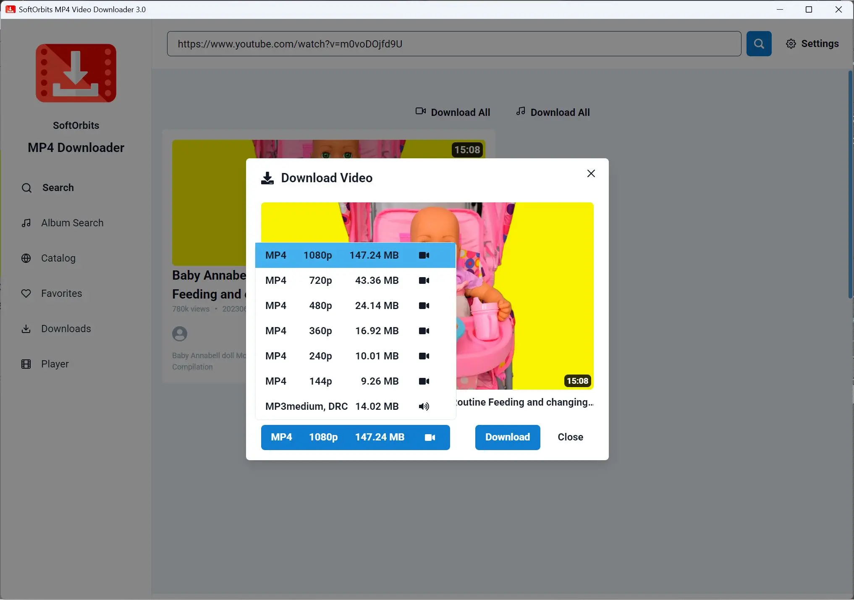Click the download icon in the dialog header

point(267,178)
